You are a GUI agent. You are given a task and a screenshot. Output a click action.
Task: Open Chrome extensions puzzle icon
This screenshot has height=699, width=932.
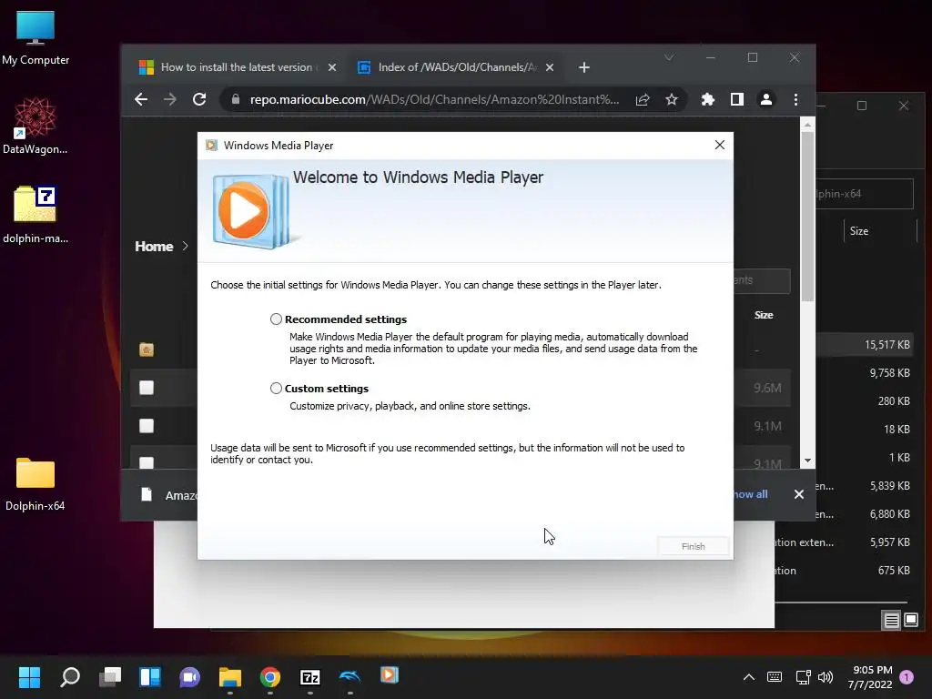(707, 99)
